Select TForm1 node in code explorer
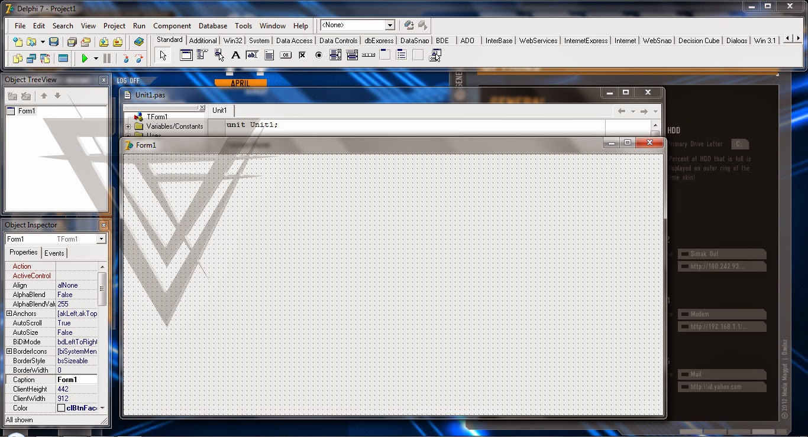 [157, 117]
